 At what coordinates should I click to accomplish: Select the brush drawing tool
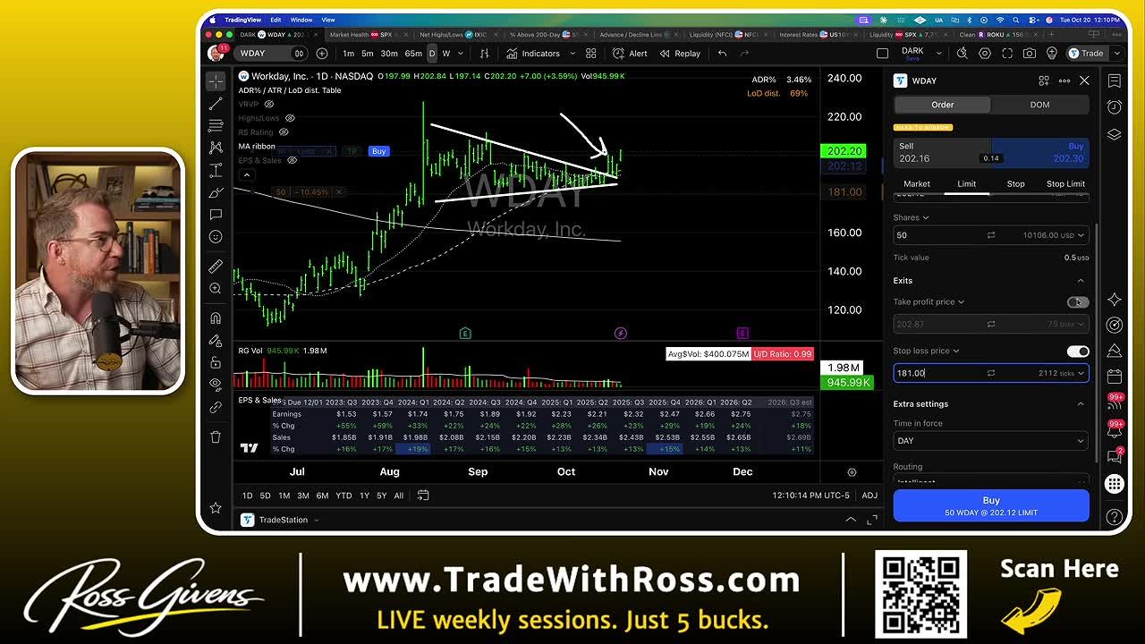(216, 192)
